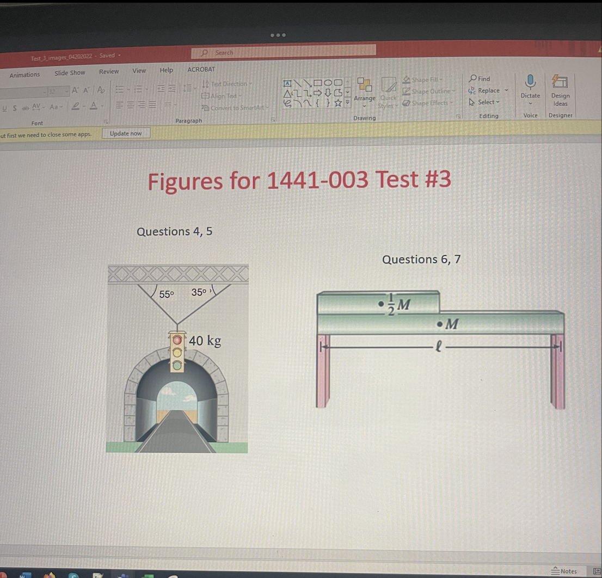Click Select in the Editing group

click(x=485, y=102)
